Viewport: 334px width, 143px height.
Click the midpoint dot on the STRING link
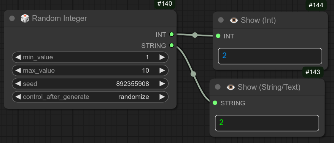pyautogui.click(x=193, y=74)
